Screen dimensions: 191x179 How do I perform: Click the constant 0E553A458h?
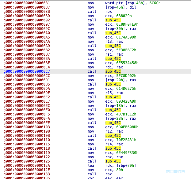127,63
